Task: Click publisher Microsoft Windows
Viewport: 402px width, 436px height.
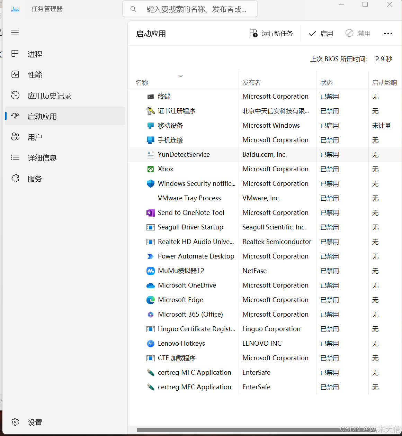Action: pos(271,126)
